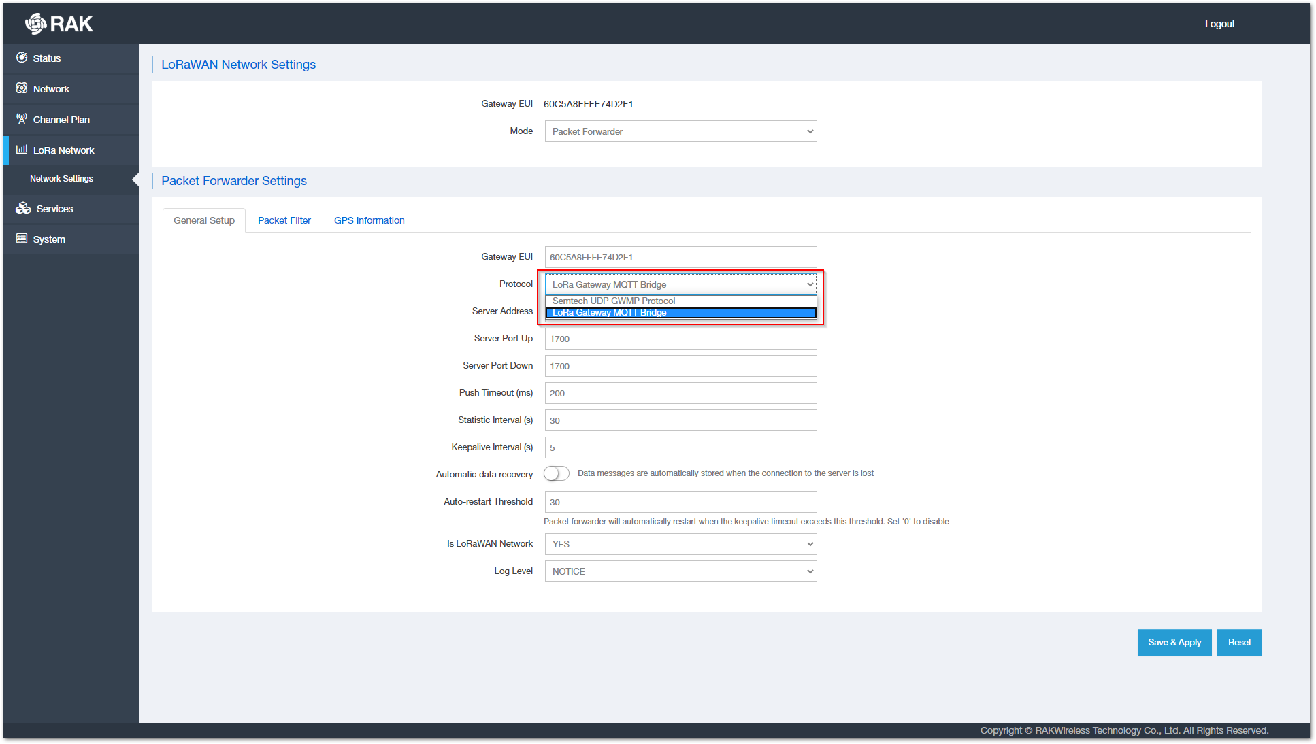Click the Statistic Interval field
The height and width of the screenshot is (744, 1316).
point(680,420)
